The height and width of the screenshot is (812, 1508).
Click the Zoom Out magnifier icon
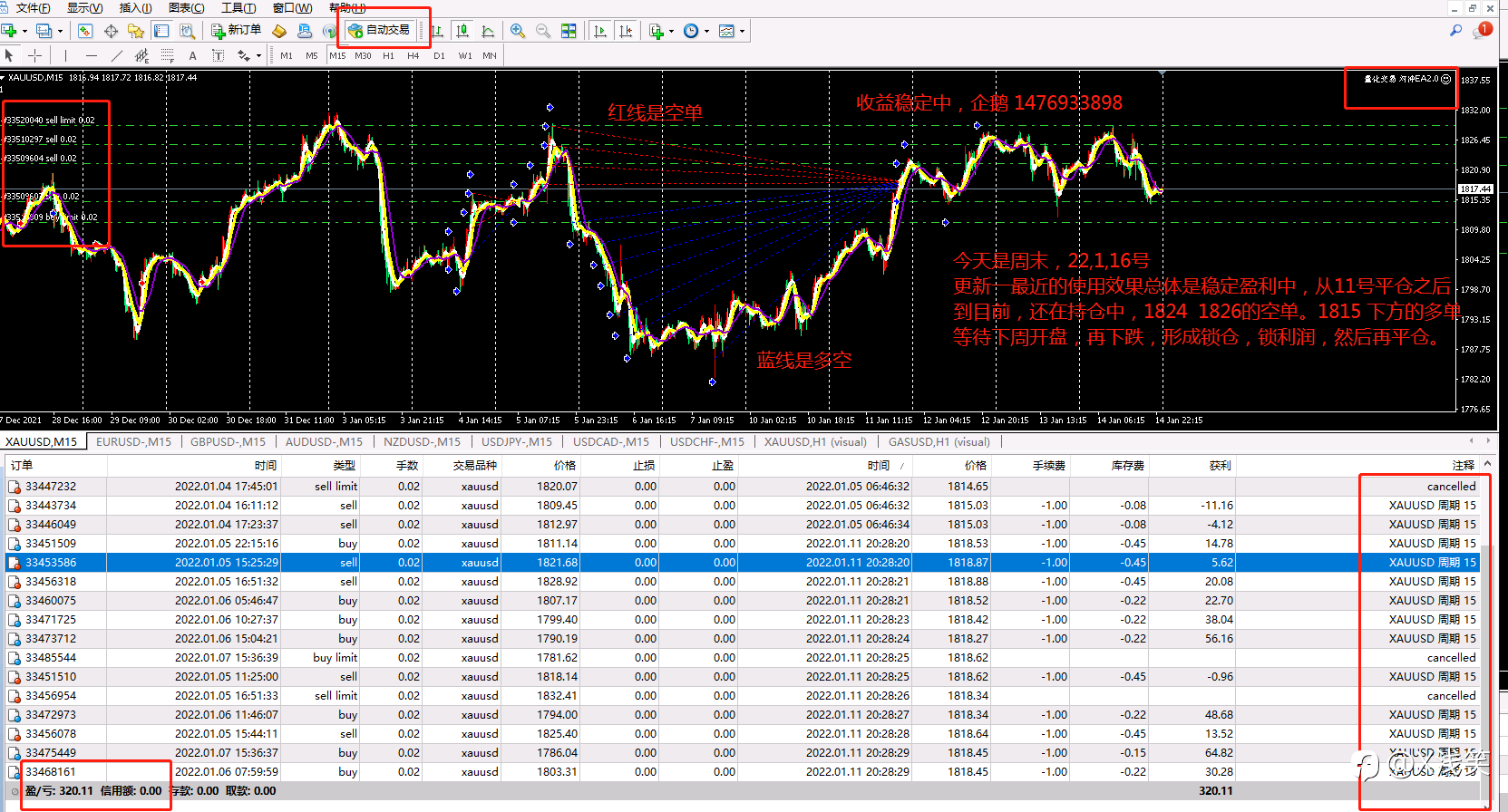pos(543,31)
